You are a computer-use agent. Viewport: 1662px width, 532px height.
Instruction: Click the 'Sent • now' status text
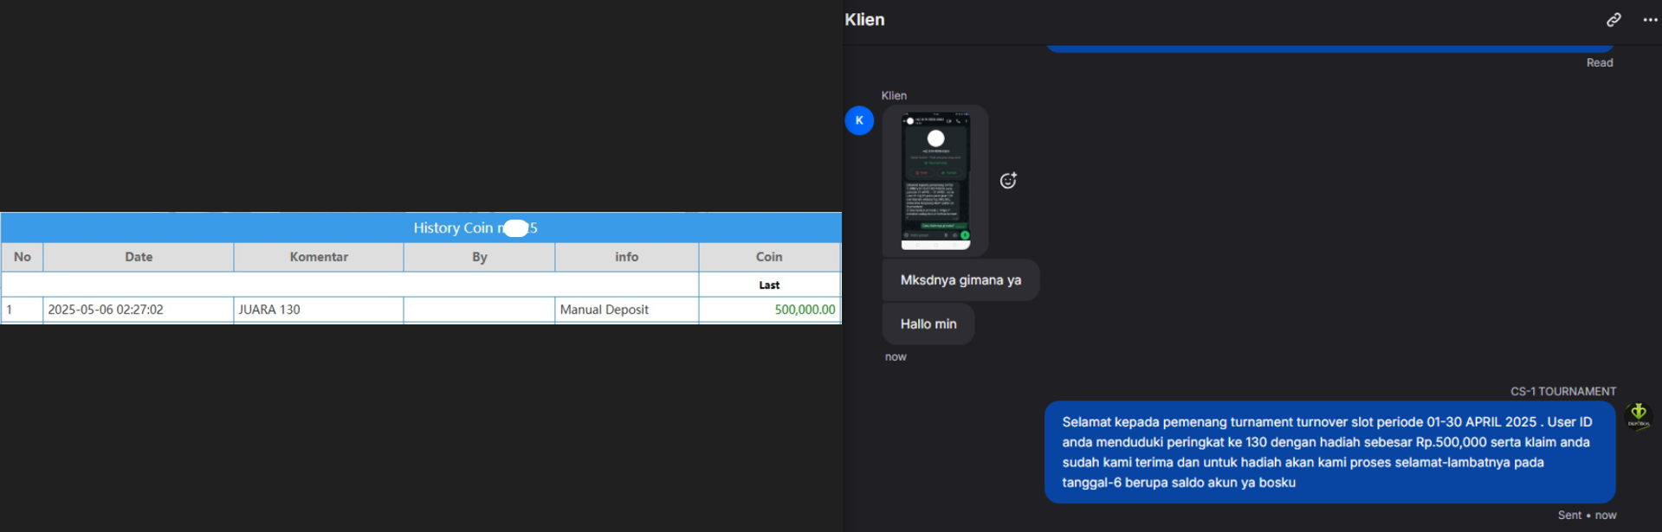1587,515
